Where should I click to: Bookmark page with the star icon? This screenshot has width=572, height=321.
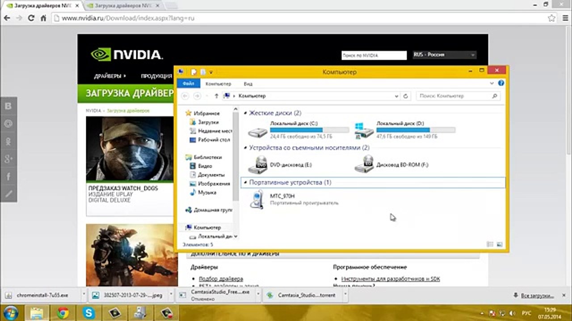coord(552,18)
